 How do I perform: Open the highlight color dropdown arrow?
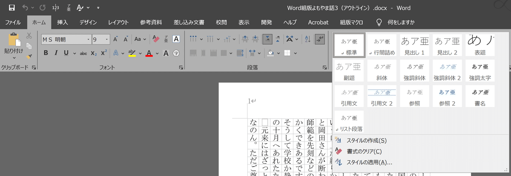[140, 53]
